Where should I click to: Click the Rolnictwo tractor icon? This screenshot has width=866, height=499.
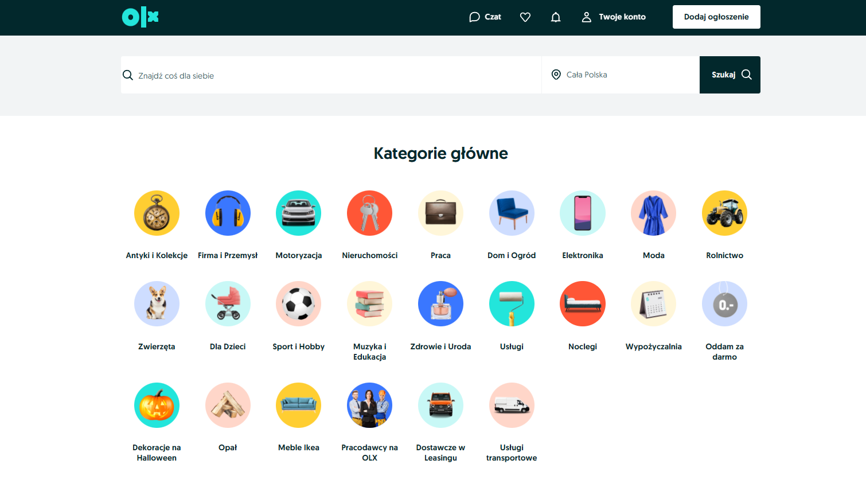click(724, 213)
